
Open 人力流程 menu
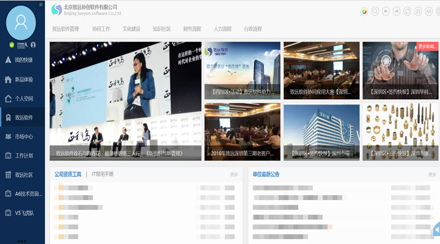pos(222,29)
